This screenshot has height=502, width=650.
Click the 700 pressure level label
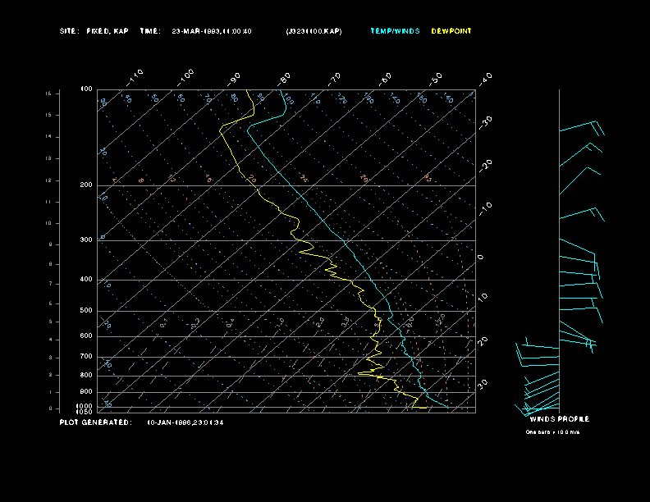pos(86,357)
